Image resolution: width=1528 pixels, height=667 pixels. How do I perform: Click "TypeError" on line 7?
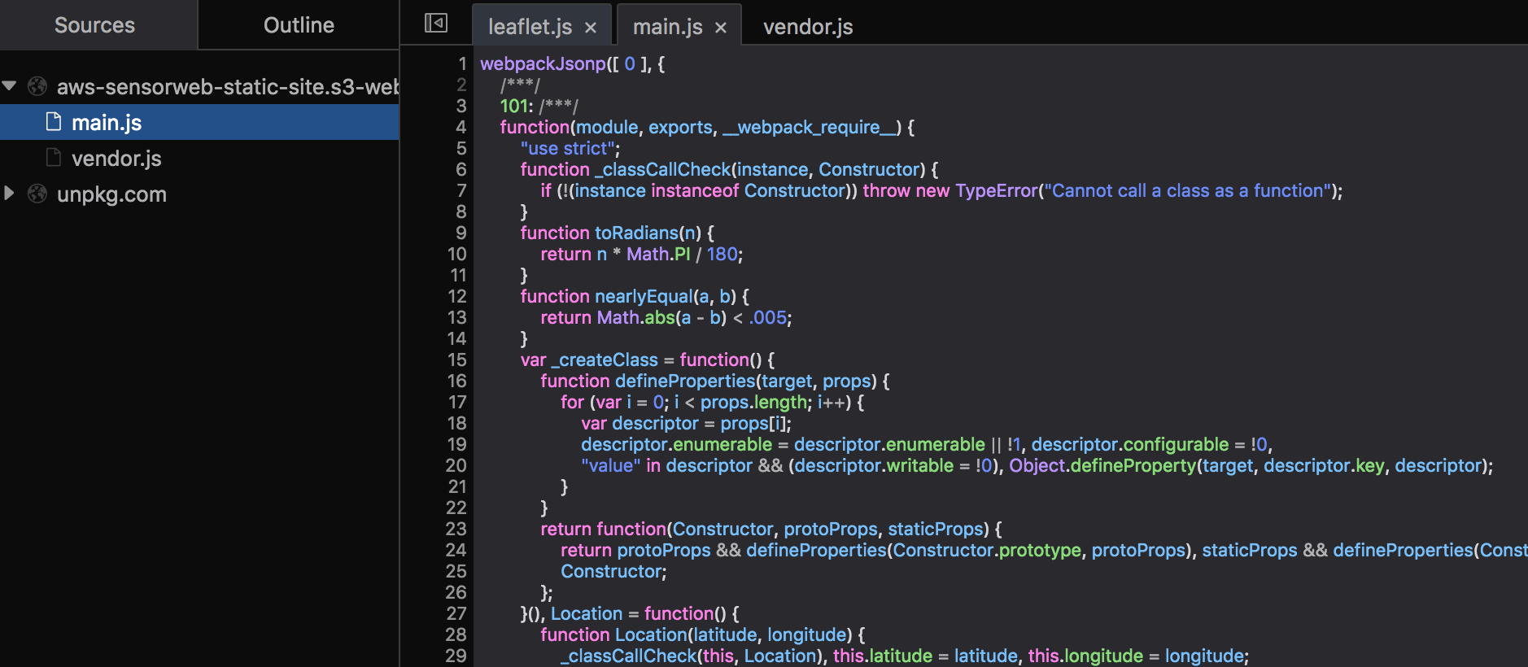(997, 190)
